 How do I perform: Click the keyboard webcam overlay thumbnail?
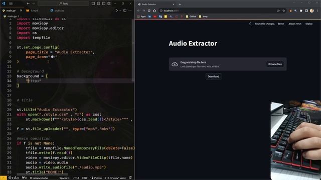[296, 140]
